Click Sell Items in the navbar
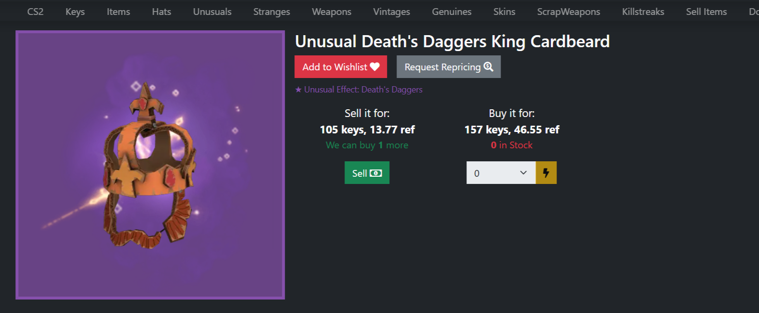The height and width of the screenshot is (313, 759). (x=706, y=12)
